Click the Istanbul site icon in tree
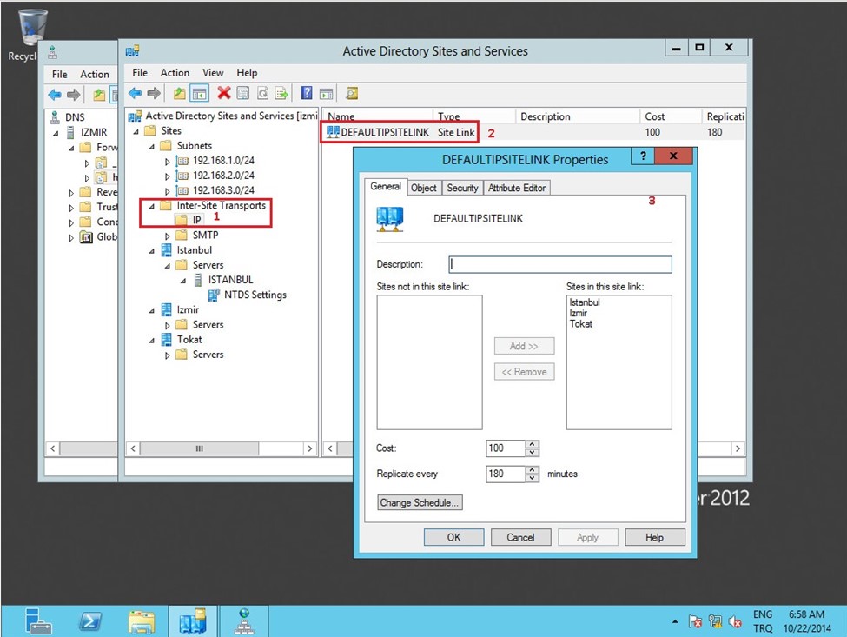Viewport: 847px width, 637px height. (x=167, y=249)
